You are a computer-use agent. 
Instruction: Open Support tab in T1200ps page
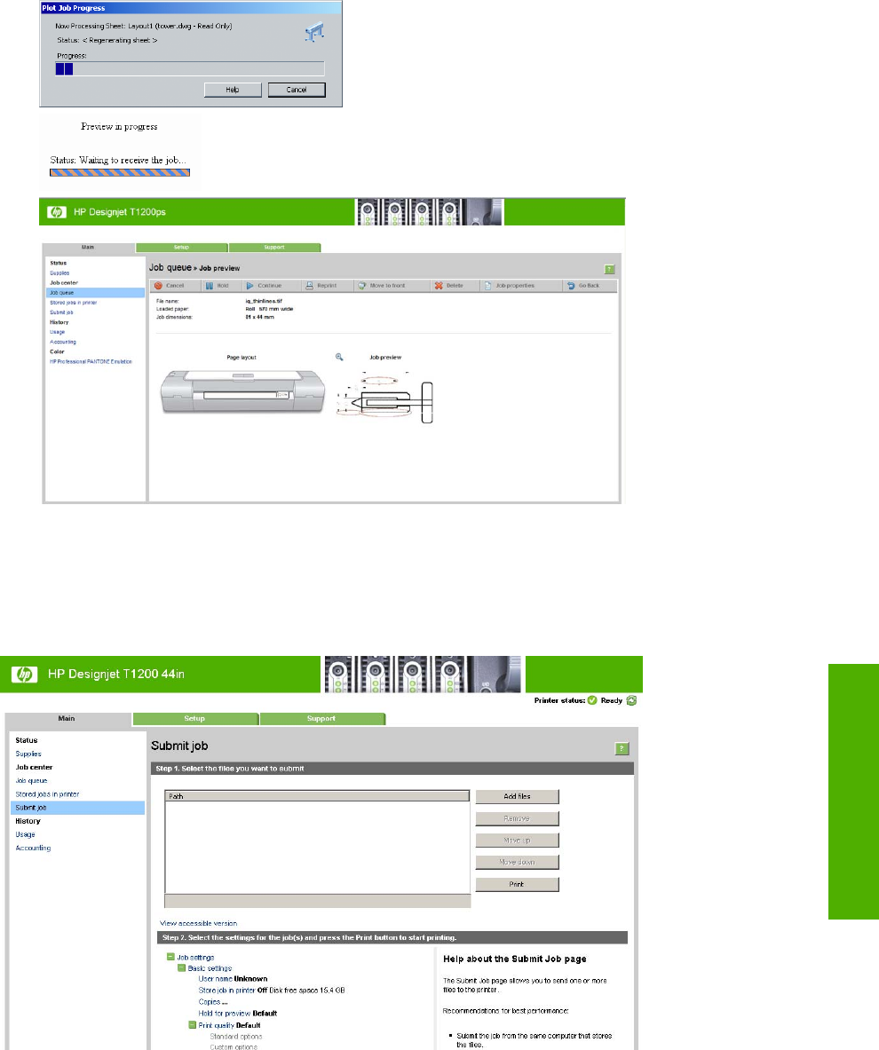[274, 248]
